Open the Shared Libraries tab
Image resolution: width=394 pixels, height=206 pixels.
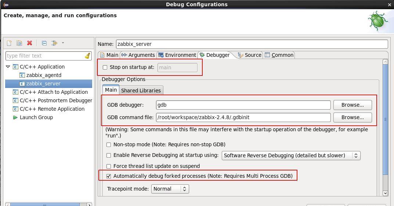click(141, 91)
